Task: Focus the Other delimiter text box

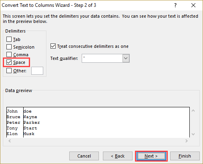Action: [x=37, y=71]
